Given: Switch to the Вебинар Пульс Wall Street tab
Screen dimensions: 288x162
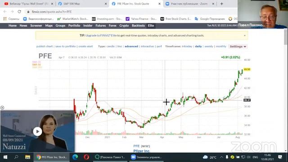Looking at the screenshot, I should [x=27, y=4].
